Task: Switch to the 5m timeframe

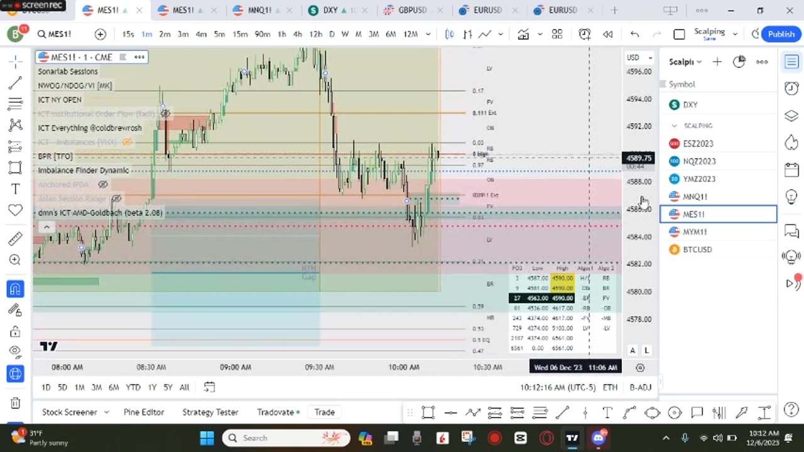Action: pos(219,34)
